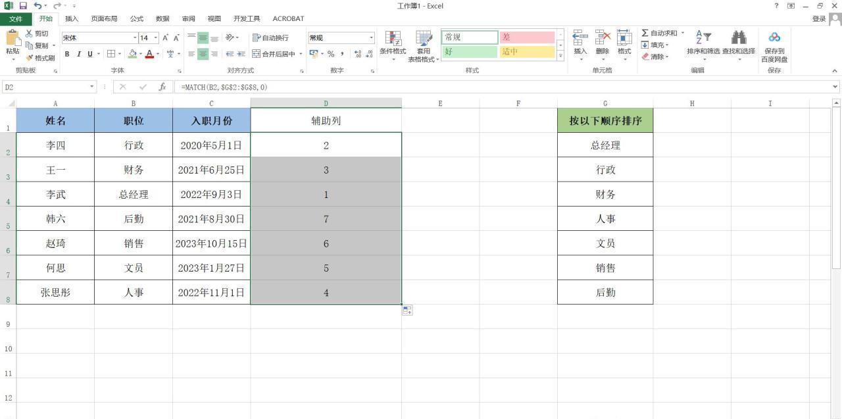
Task: Apply percent style (%) format
Action: 331,54
